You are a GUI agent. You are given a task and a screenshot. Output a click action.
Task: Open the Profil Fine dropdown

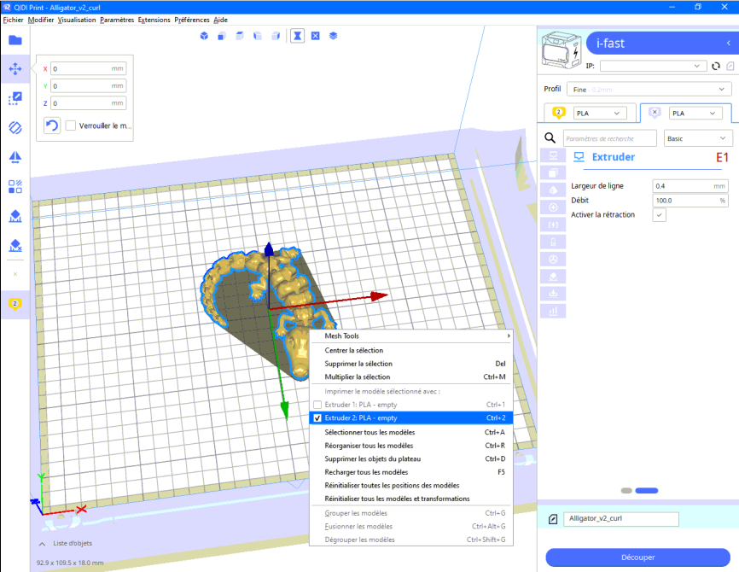pyautogui.click(x=649, y=89)
